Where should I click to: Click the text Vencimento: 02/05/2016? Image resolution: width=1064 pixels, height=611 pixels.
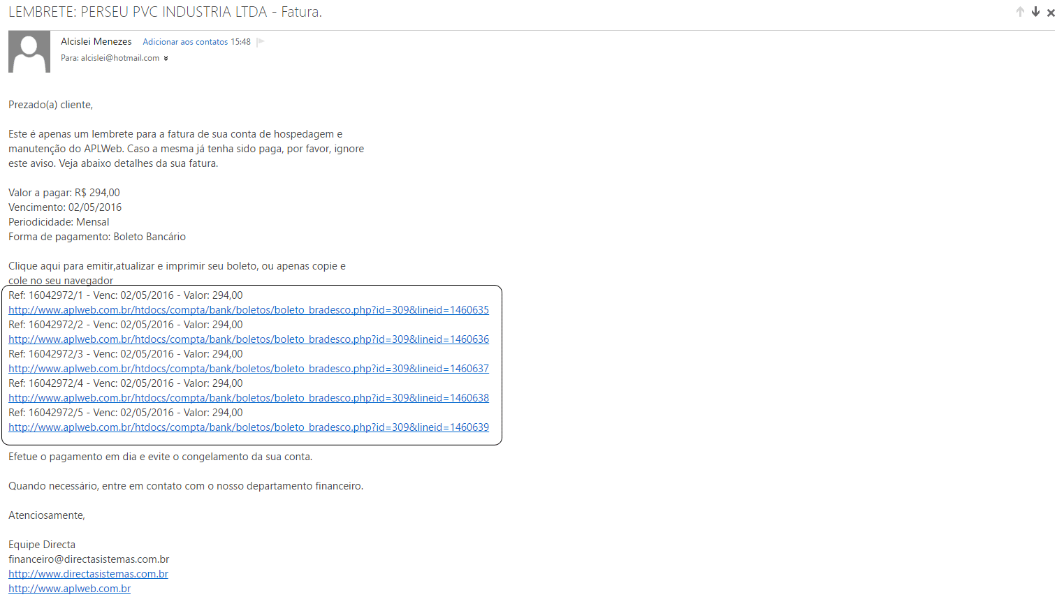[65, 207]
